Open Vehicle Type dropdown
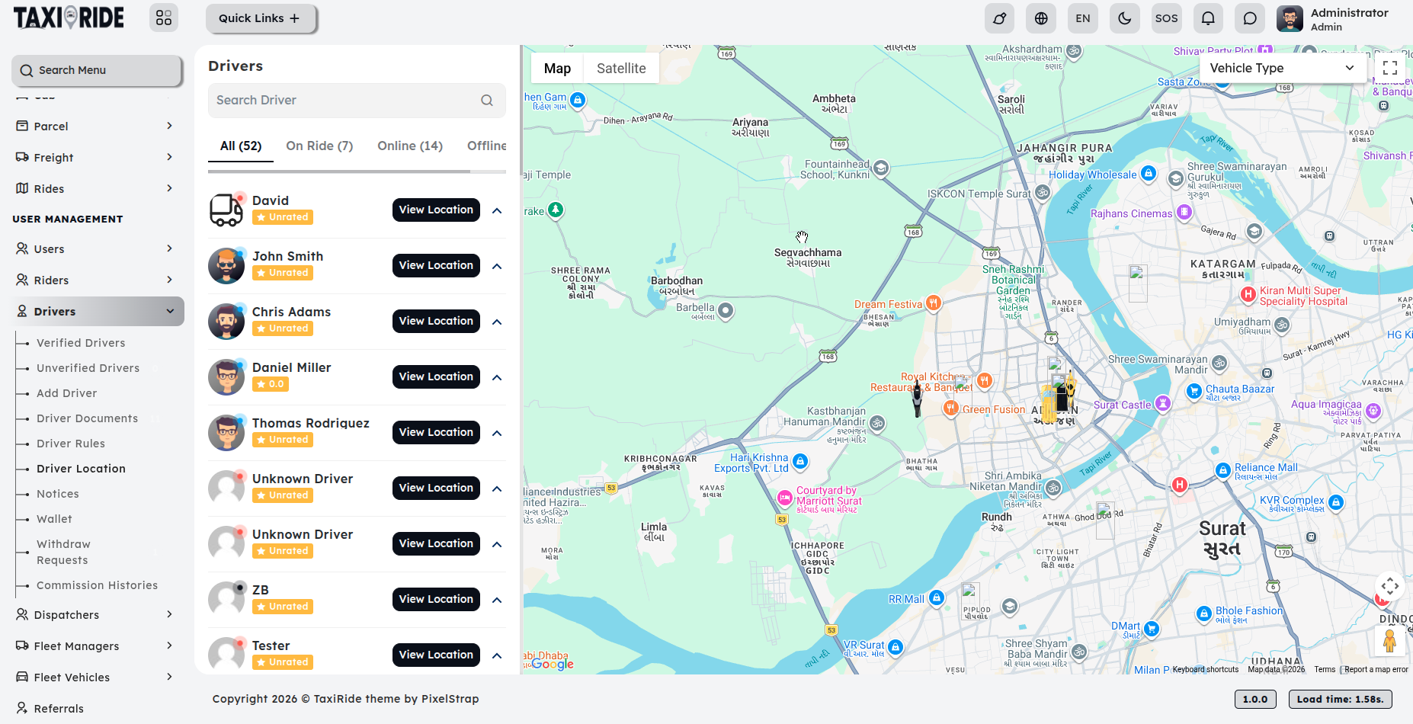The height and width of the screenshot is (724, 1413). click(x=1282, y=68)
